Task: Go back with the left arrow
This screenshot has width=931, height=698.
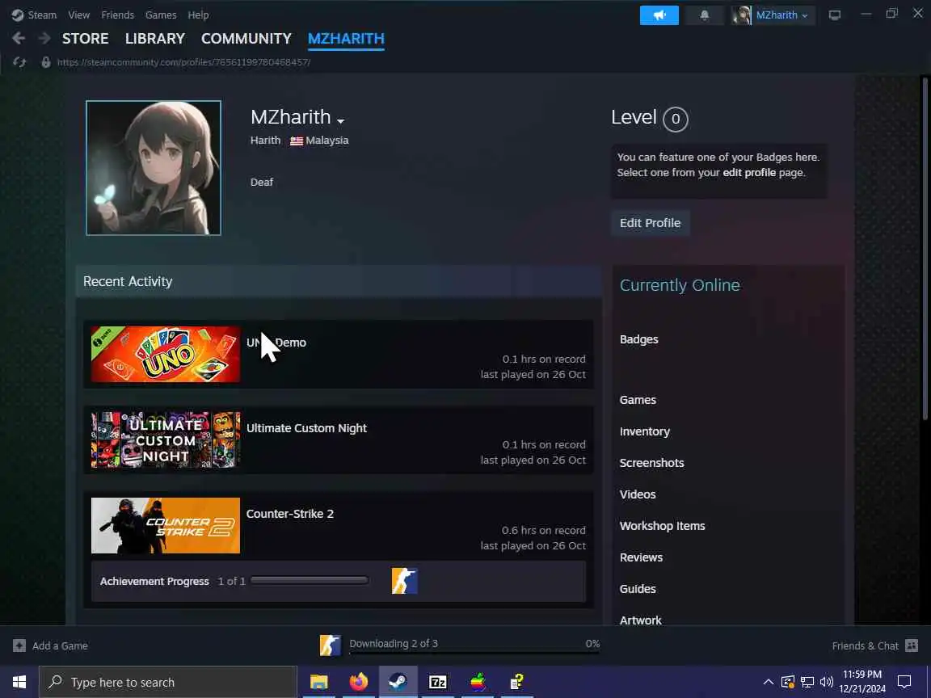Action: [x=19, y=39]
